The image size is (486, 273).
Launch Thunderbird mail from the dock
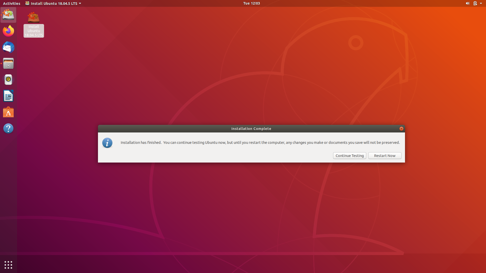[8, 47]
